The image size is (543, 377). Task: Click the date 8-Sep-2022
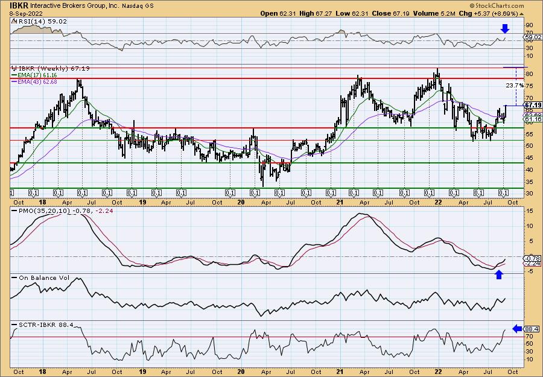(25, 13)
